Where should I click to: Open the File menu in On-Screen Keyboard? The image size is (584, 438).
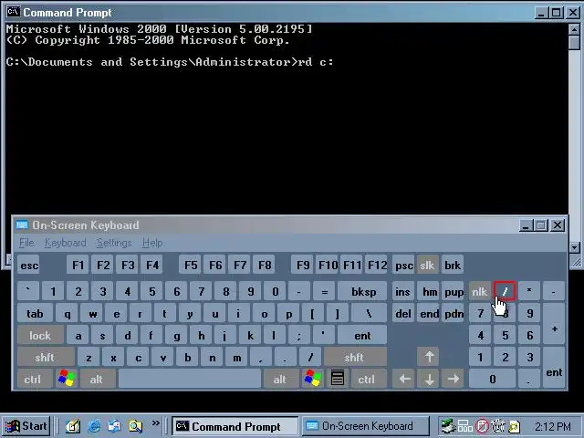coord(26,243)
